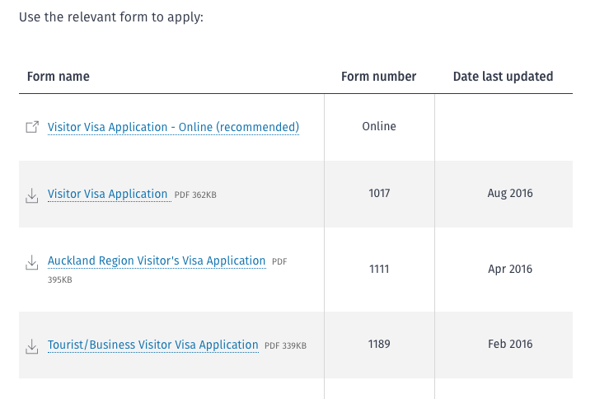Select the form number 1017 cell
This screenshot has width=595, height=399.
coord(379,194)
